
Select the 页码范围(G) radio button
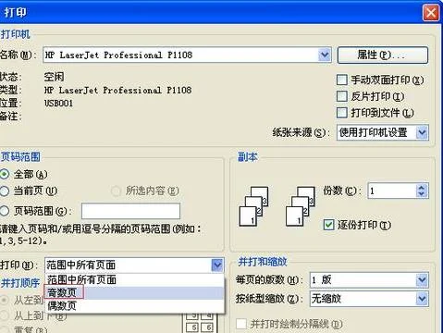5,211
